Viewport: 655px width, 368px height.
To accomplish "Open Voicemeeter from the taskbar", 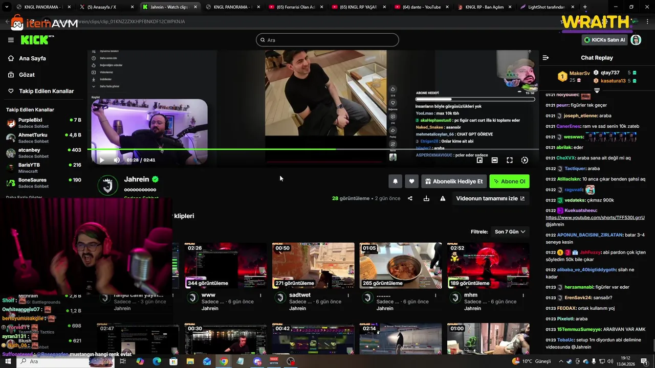I will pos(274,361).
